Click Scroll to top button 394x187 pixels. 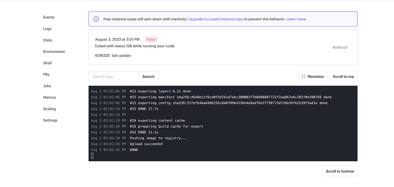tap(343, 76)
